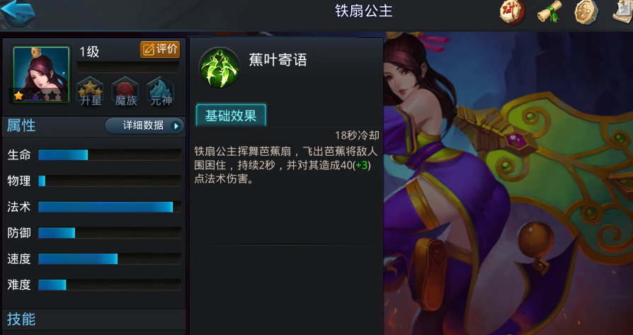Open 详细数据 detailed stats
633x335 pixels.
(x=144, y=125)
